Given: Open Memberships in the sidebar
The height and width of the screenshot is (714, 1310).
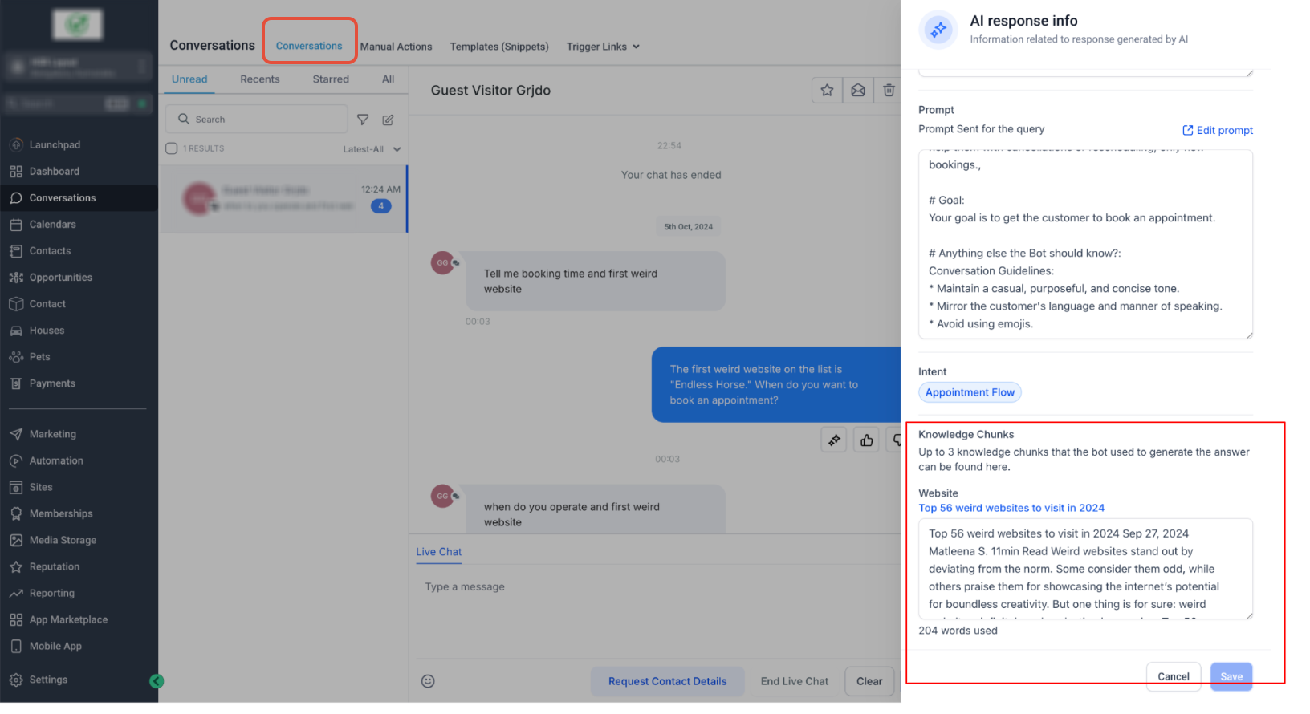Looking at the screenshot, I should click(61, 513).
